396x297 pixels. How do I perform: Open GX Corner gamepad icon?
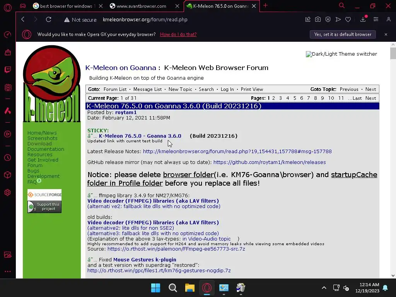[23, 6]
